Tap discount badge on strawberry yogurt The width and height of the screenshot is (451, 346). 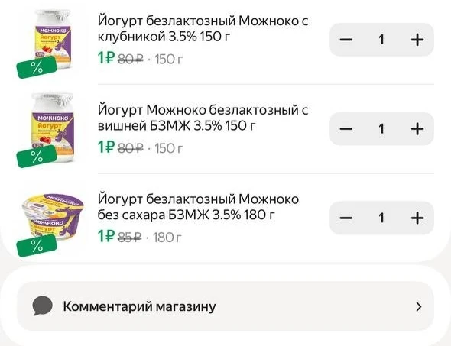tap(37, 67)
